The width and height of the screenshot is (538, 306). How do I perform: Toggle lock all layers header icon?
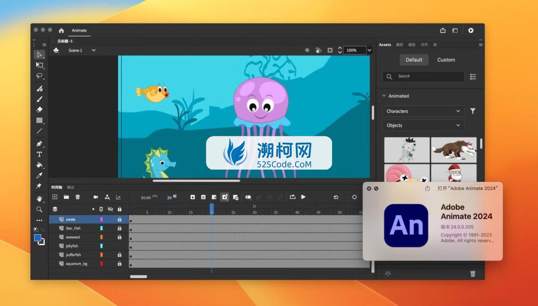pyautogui.click(x=119, y=209)
